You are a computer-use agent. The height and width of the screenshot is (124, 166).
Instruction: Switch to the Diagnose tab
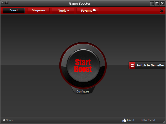click(38, 11)
